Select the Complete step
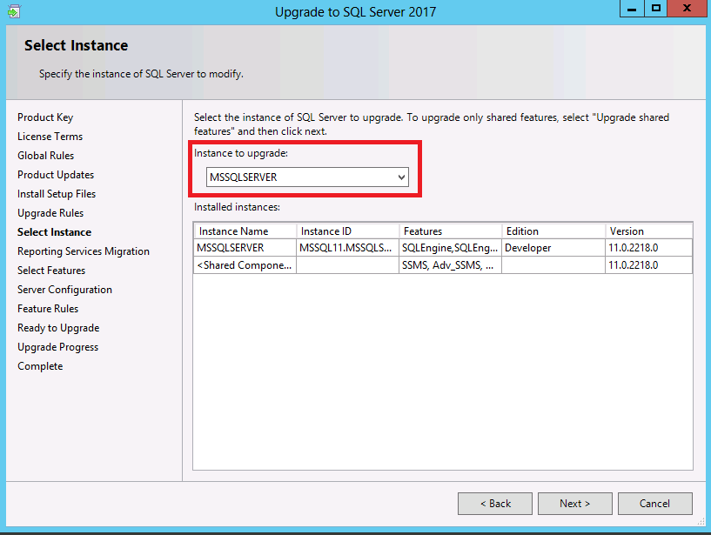 [x=40, y=366]
